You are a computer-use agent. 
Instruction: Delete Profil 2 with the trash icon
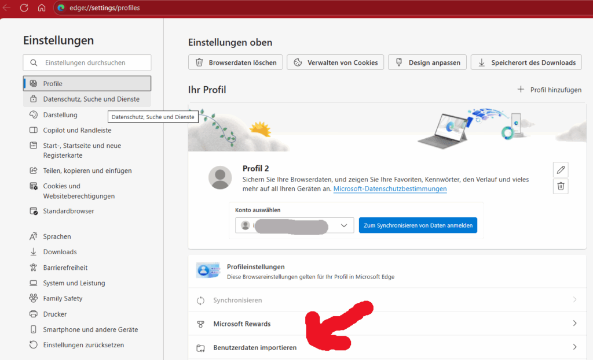561,186
